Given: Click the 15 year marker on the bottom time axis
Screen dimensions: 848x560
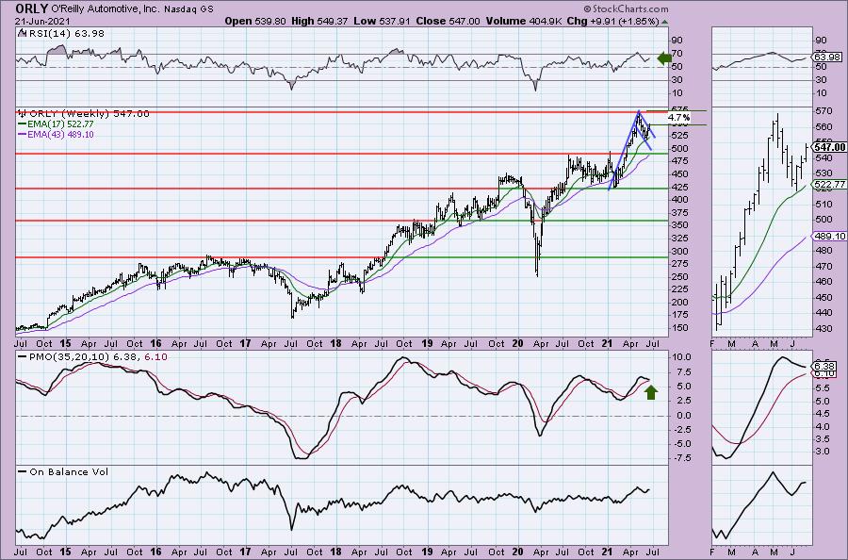Looking at the screenshot, I should coord(65,552).
